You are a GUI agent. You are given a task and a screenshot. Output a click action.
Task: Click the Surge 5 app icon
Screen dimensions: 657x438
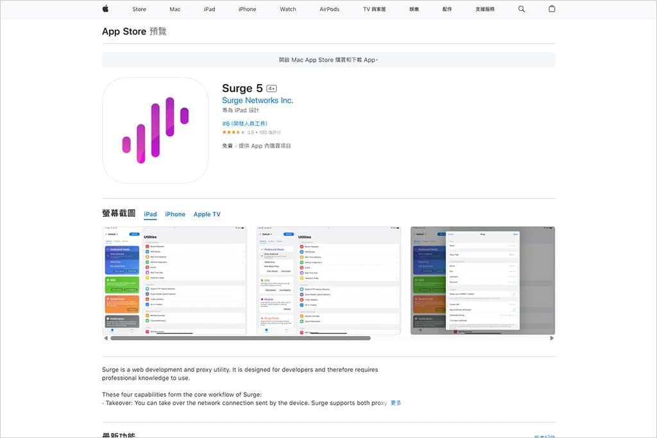pyautogui.click(x=155, y=130)
